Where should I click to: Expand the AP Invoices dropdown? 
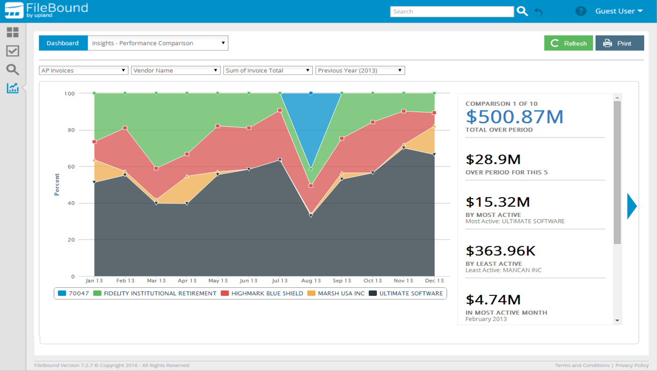pos(83,70)
